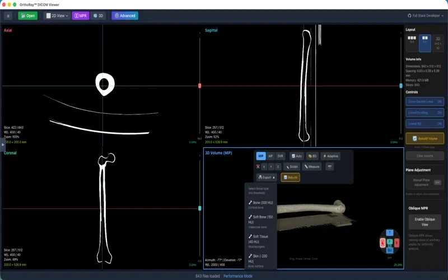The height and width of the screenshot is (280, 448).
Task: Expand the left side panel arrow
Action: coord(3,144)
